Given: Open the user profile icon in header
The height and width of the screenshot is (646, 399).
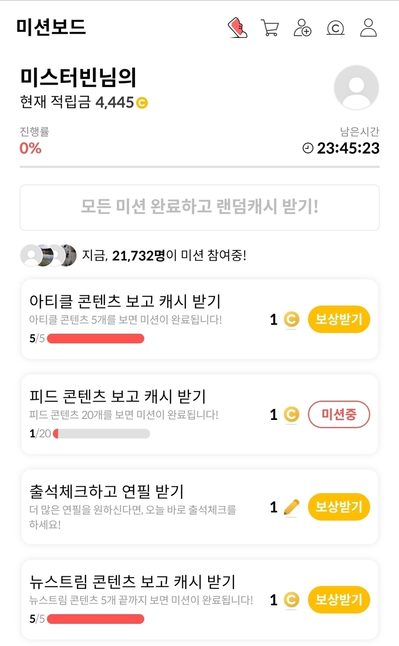Looking at the screenshot, I should tap(368, 28).
